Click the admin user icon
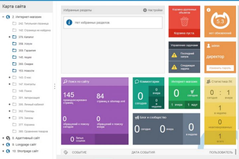Image resolution: width=239 pixels, height=159 pixels. click(x=208, y=46)
